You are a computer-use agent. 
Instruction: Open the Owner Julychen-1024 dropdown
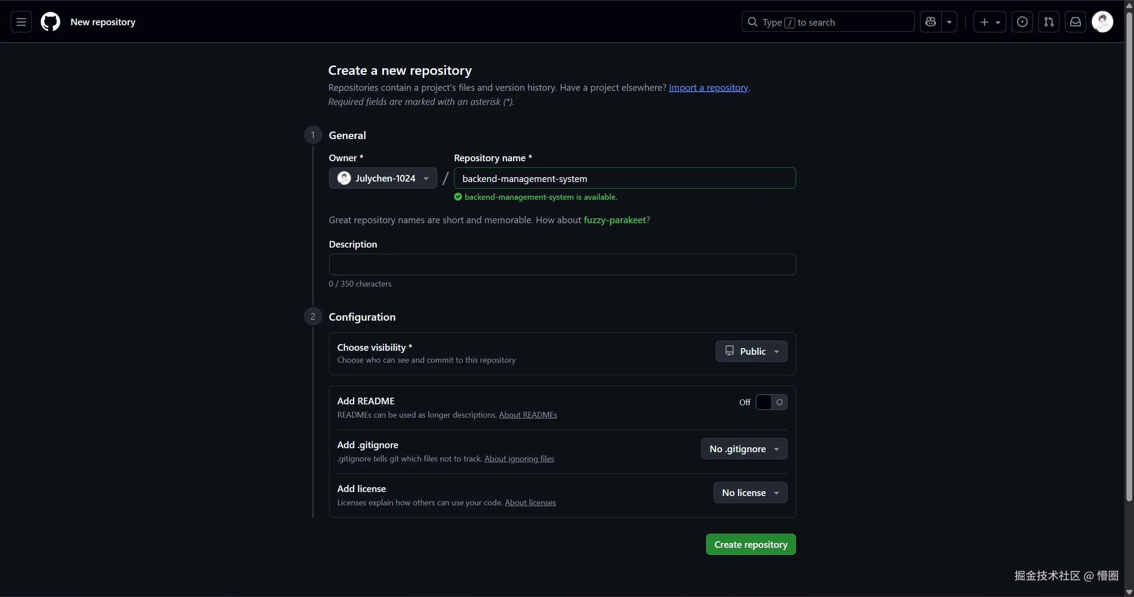click(383, 178)
